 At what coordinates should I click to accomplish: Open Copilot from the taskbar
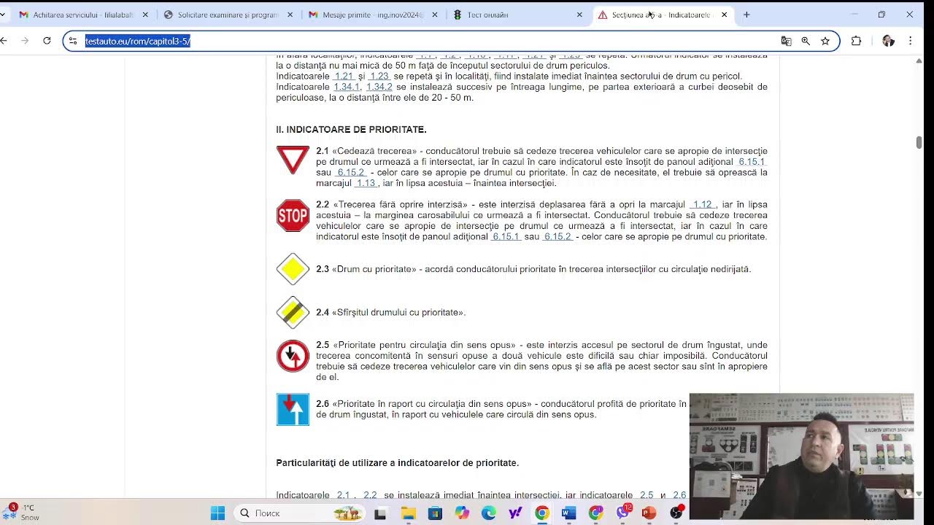[x=462, y=513]
